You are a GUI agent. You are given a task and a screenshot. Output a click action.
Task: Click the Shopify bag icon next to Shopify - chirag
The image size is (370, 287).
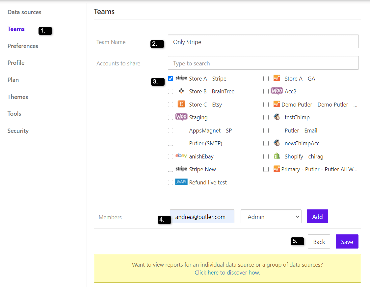(277, 156)
